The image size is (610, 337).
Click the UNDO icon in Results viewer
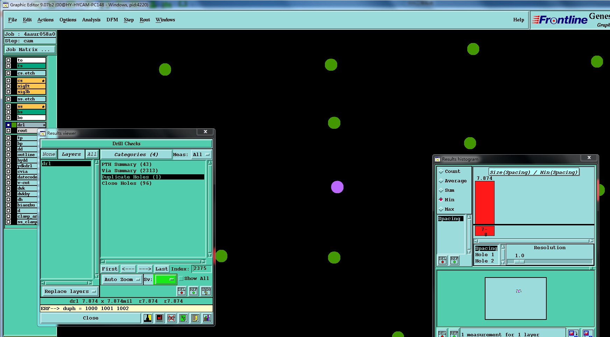tap(206, 291)
